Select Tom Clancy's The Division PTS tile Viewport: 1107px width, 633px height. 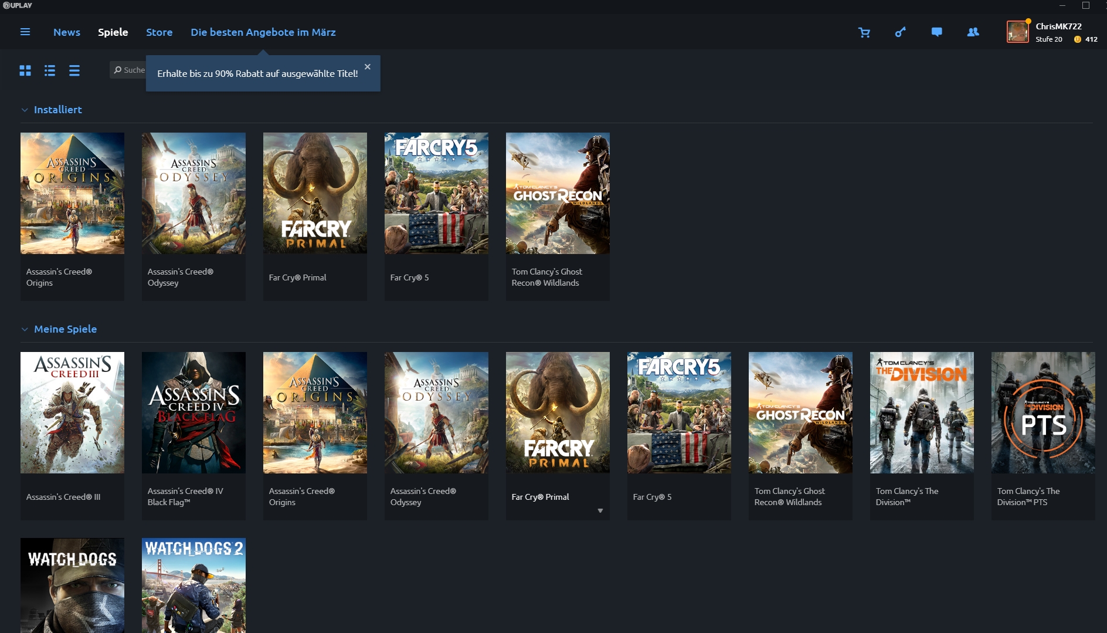[1043, 436]
